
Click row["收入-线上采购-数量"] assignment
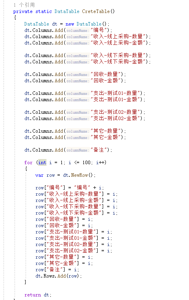(76, 194)
